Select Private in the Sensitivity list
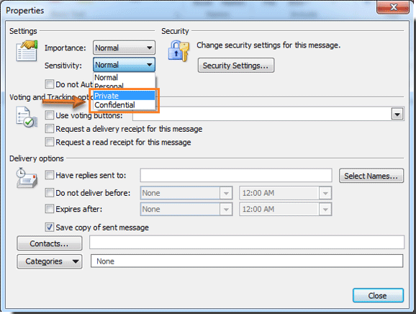 (125, 96)
